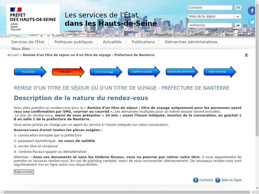
Task: Click the scroll-down arrow of vertical scrollbar
Action: tap(257, 188)
